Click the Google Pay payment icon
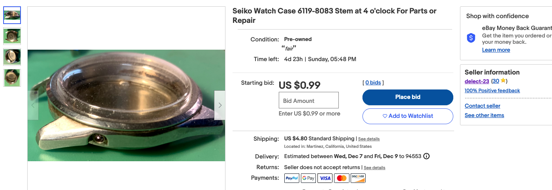This screenshot has width=552, height=190. click(308, 178)
